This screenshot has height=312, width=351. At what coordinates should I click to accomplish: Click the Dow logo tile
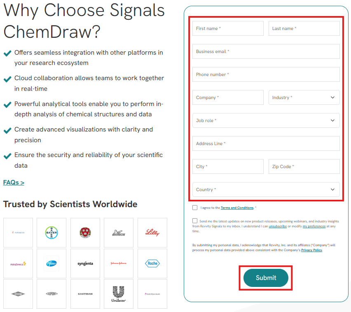(x=18, y=294)
